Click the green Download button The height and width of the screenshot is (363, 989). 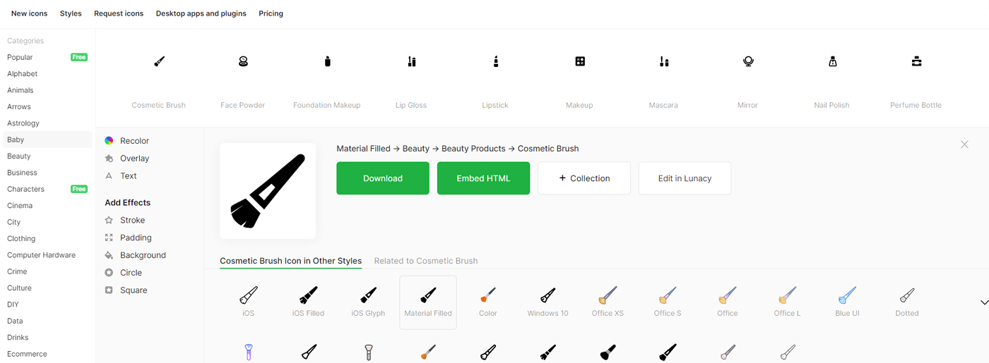pos(382,178)
